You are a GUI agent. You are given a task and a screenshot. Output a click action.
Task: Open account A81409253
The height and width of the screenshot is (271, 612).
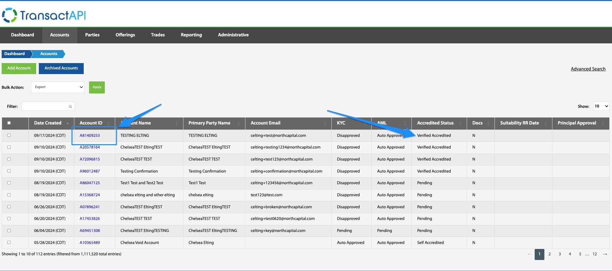click(90, 135)
